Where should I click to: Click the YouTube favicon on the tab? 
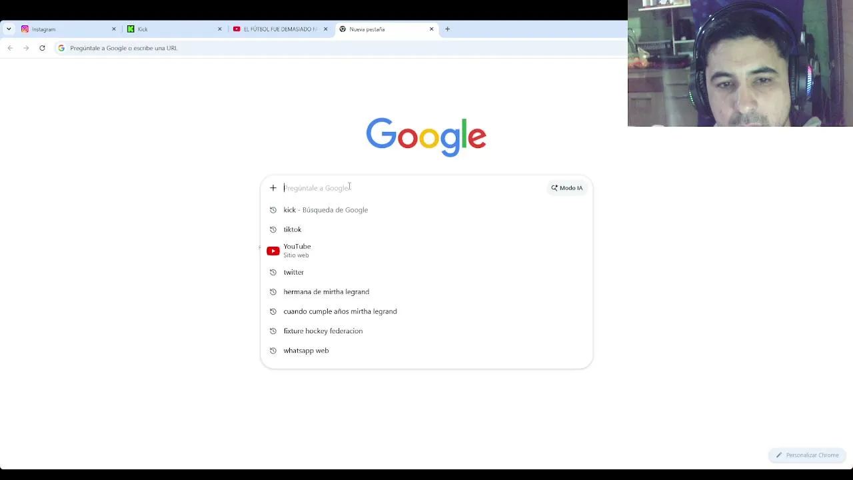click(237, 29)
